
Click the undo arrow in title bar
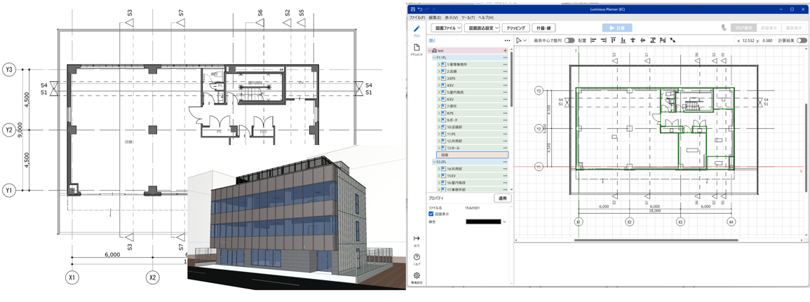pos(419,9)
